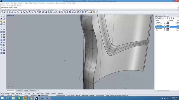The width and height of the screenshot is (179, 100).
Task: Toggle lock of Linea de Corte layer
Action: tap(166, 24)
